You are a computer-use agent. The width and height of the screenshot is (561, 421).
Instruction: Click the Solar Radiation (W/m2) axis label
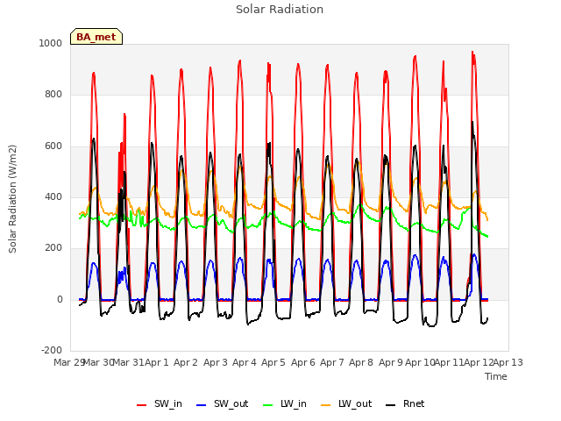point(12,199)
